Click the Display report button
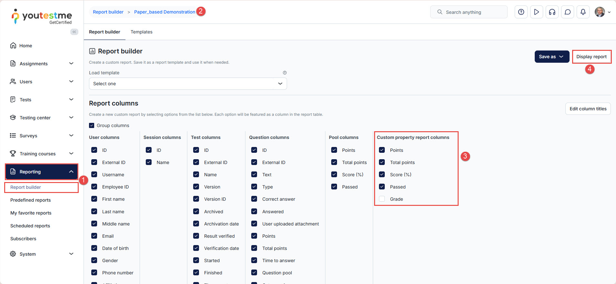Image resolution: width=616 pixels, height=284 pixels. pyautogui.click(x=591, y=57)
